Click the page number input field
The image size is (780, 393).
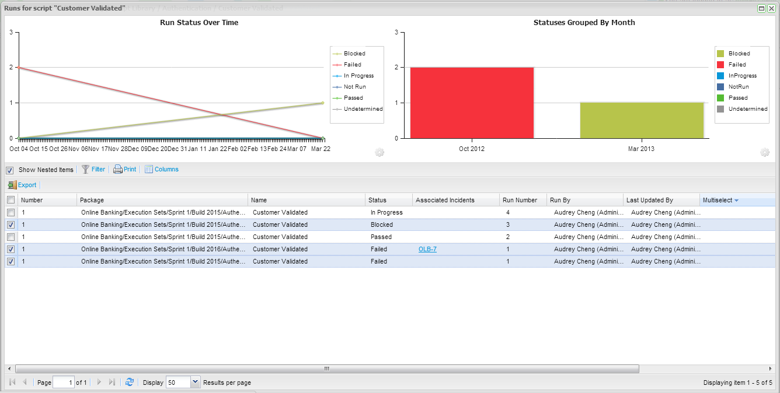(x=63, y=383)
